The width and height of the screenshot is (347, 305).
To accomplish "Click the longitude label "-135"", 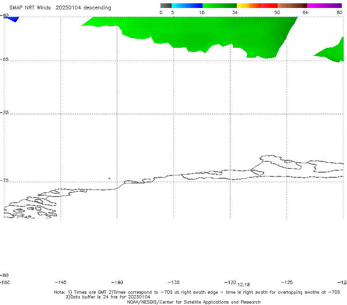I will click(x=173, y=282).
